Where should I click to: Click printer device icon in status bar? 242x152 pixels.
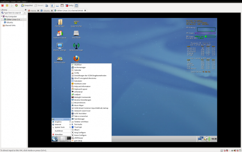[232, 150]
